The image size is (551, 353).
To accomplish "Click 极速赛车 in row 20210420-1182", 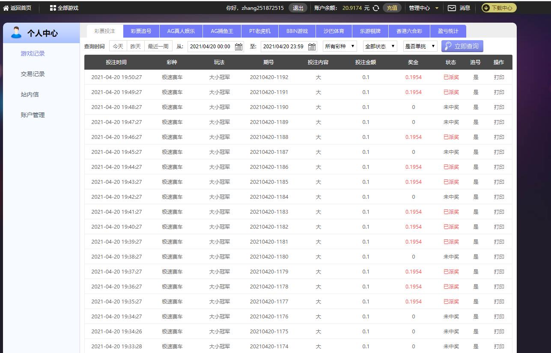I will (172, 227).
